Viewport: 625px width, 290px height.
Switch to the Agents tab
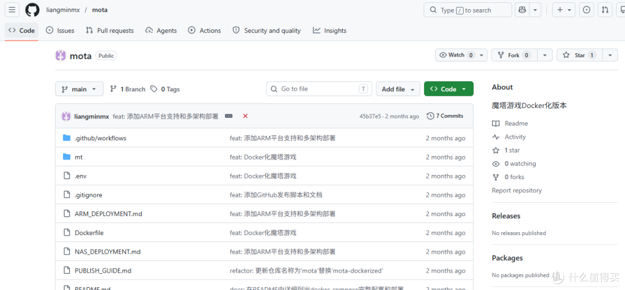[161, 31]
